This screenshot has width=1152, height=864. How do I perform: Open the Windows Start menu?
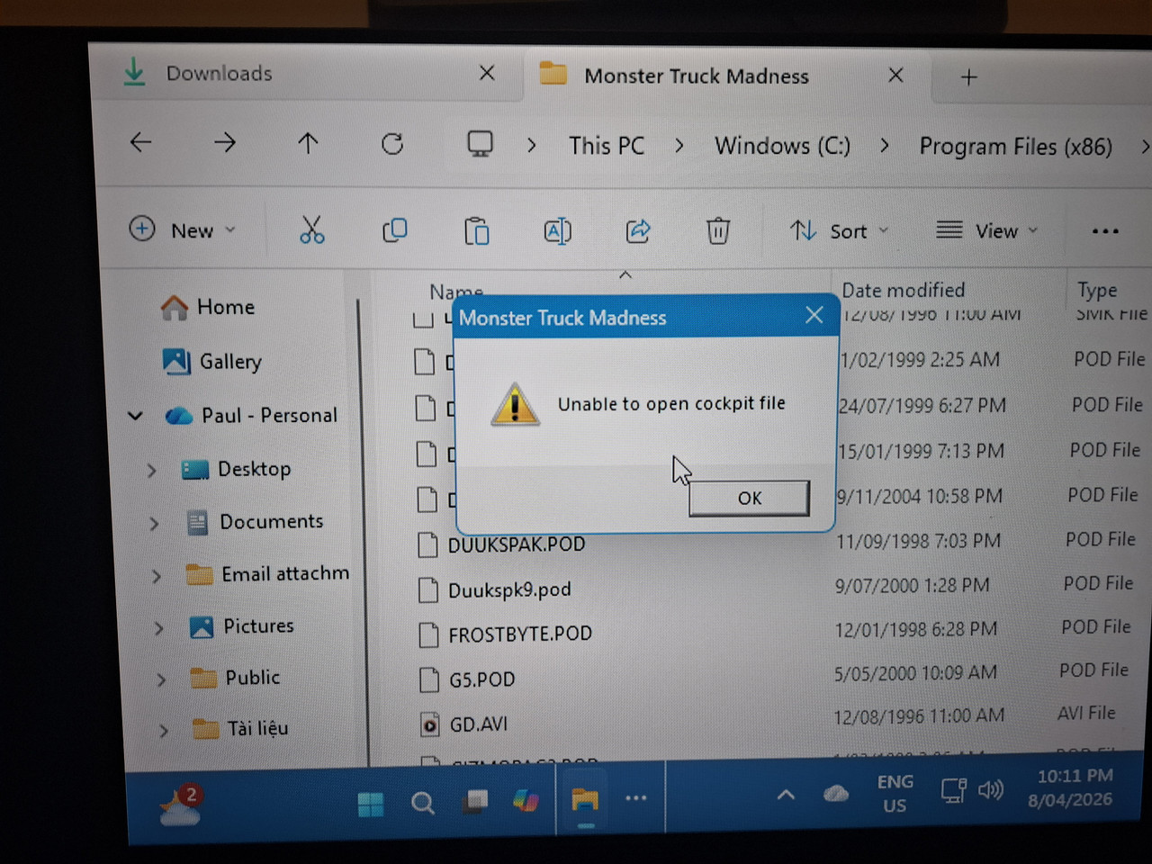[370, 803]
